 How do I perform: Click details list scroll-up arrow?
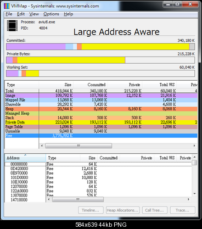pyautogui.click(x=194, y=157)
